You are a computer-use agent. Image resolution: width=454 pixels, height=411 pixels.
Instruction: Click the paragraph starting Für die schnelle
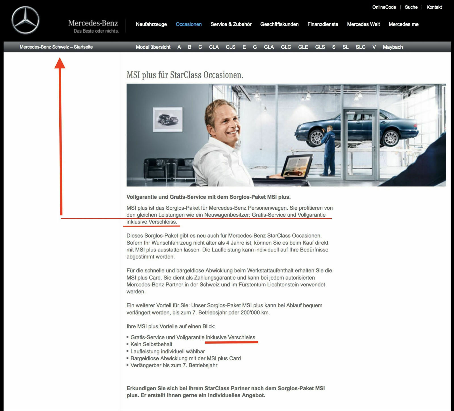(x=229, y=281)
